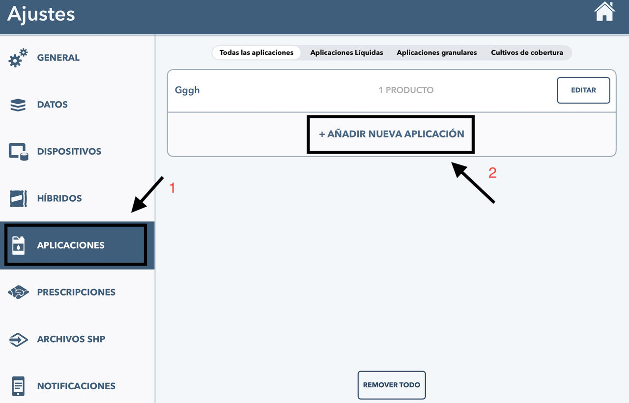Click the Híbridos seed bag icon
This screenshot has width=629, height=403.
pyautogui.click(x=18, y=198)
